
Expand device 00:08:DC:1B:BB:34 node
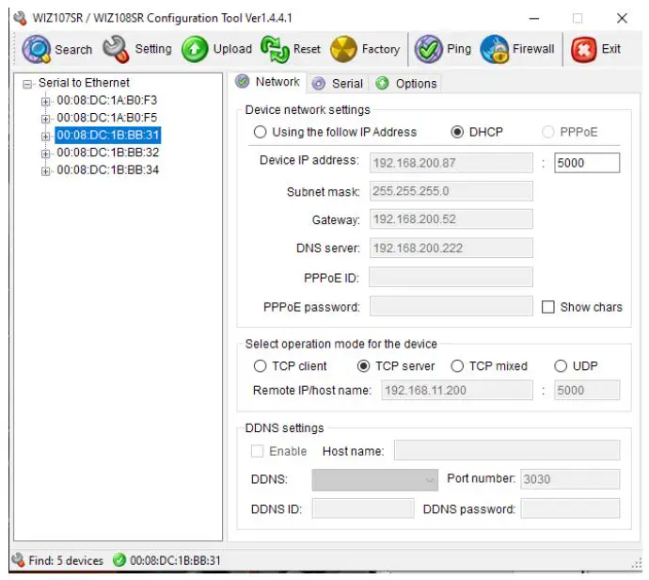click(45, 171)
